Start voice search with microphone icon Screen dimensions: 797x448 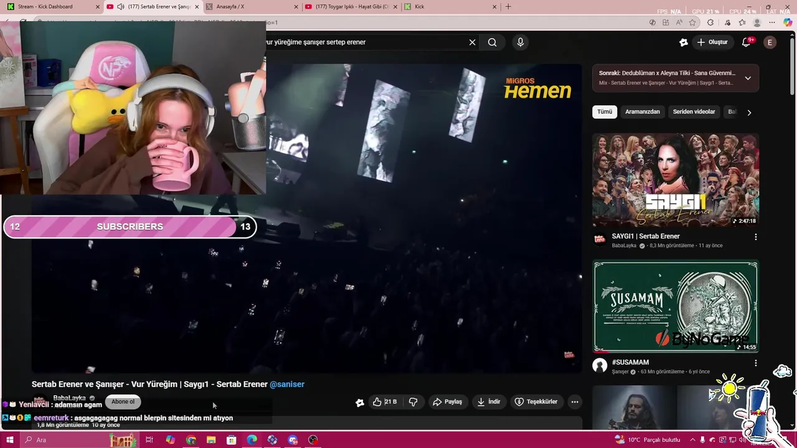[521, 42]
